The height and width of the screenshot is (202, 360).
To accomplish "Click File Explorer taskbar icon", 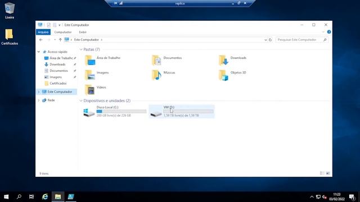I will tap(58, 196).
